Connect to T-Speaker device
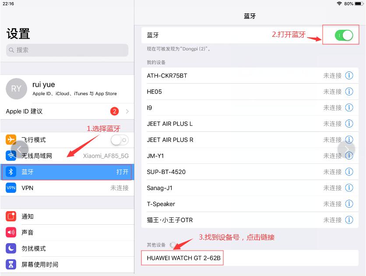Screen dimensions: 366x276 [250, 204]
